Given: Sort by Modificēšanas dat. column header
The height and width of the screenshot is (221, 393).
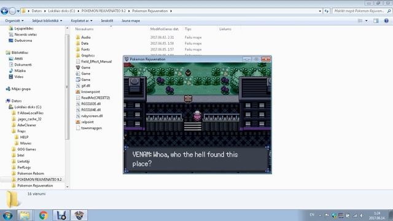Looking at the screenshot, I should [165, 29].
